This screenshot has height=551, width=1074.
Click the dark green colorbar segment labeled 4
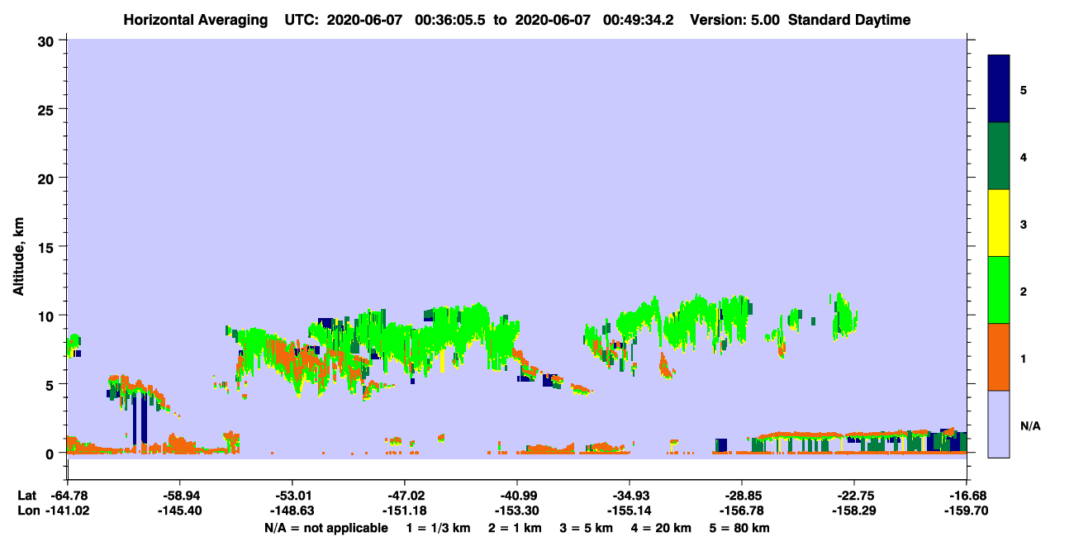coord(999,156)
